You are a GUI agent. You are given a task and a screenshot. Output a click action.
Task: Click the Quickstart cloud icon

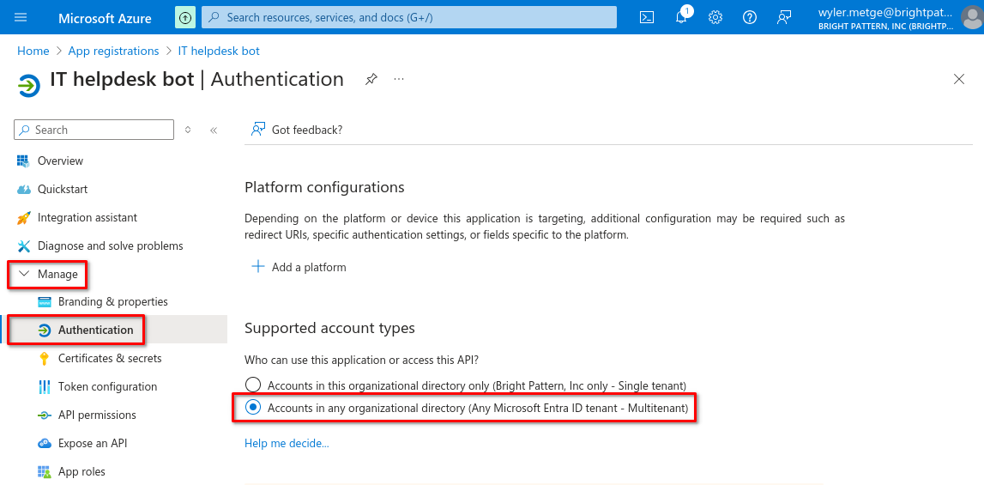click(x=24, y=189)
